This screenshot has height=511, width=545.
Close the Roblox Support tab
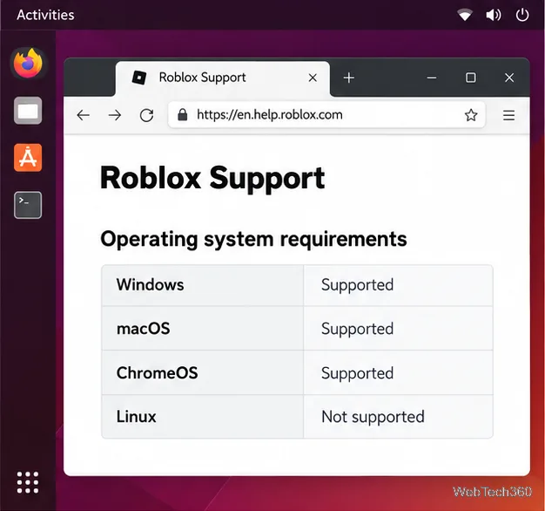[x=313, y=78]
